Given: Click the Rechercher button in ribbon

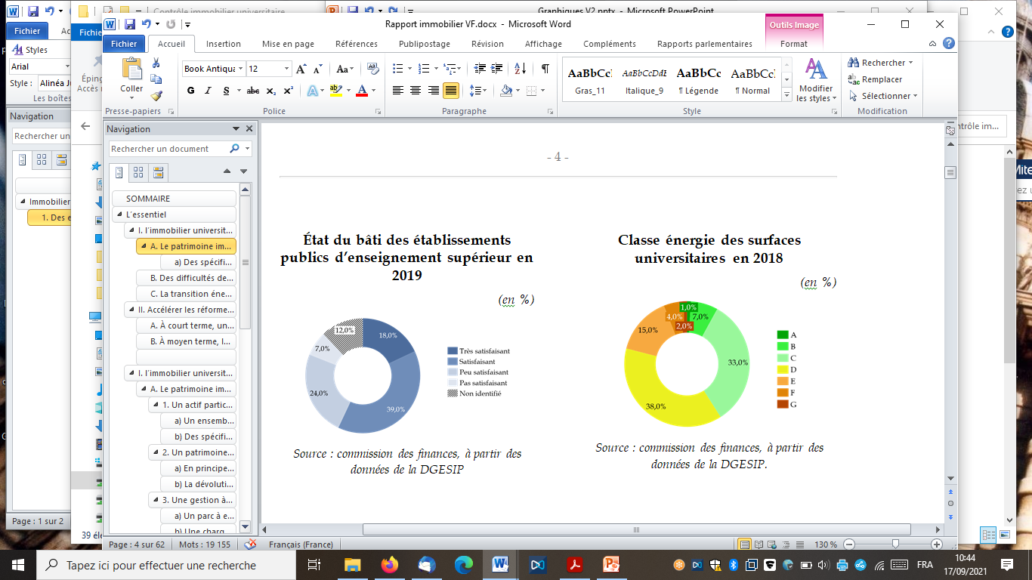Looking at the screenshot, I should click(x=879, y=63).
